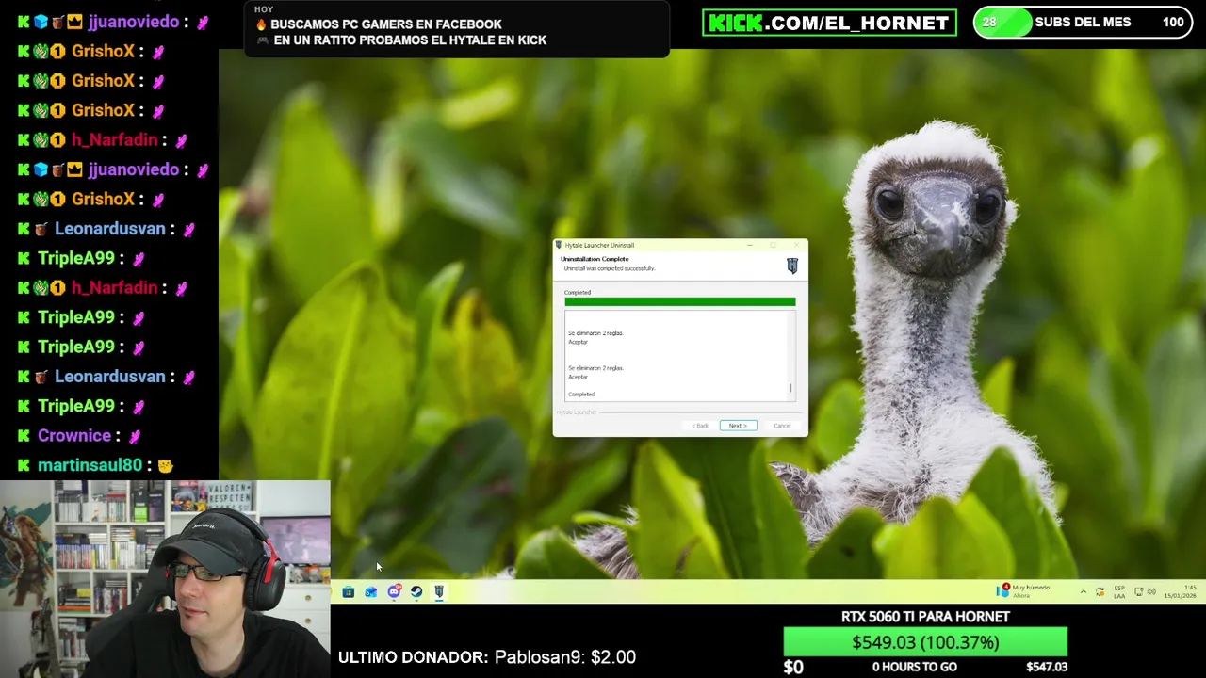This screenshot has width=1206, height=678.
Task: Click Next in the Hytale uninstaller
Action: point(738,426)
